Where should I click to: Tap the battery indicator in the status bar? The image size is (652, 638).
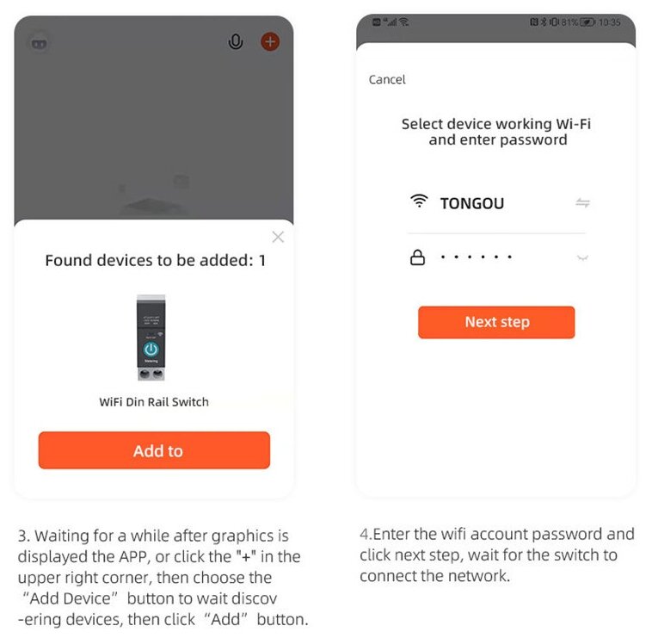point(587,22)
